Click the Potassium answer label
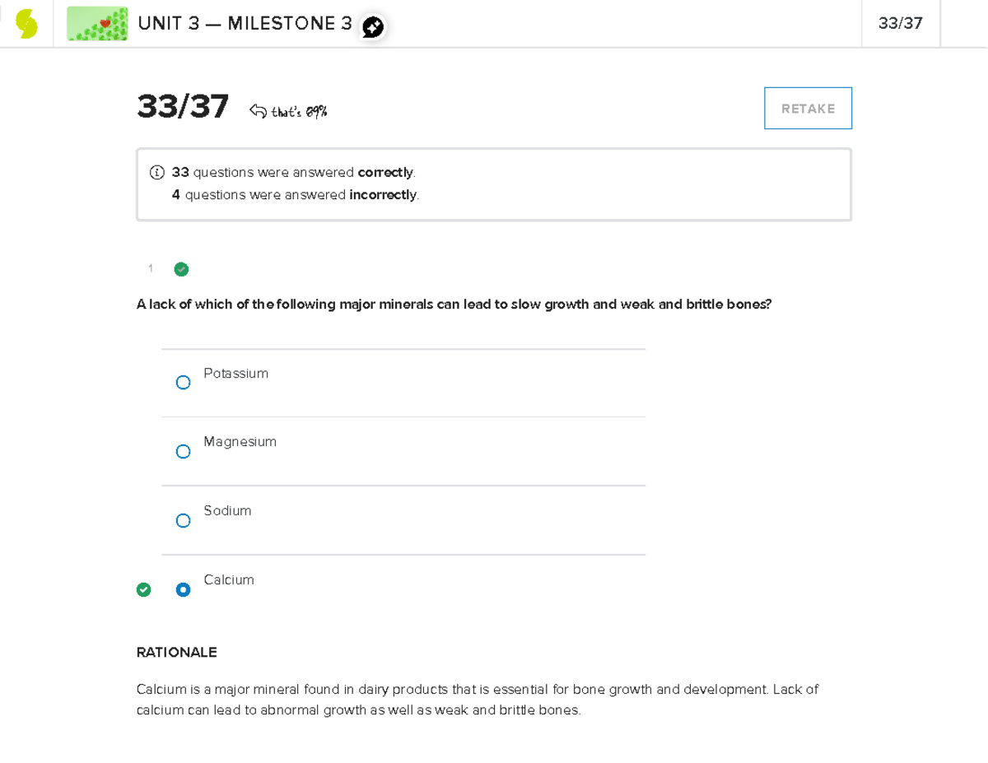This screenshot has height=763, width=988. [x=236, y=374]
